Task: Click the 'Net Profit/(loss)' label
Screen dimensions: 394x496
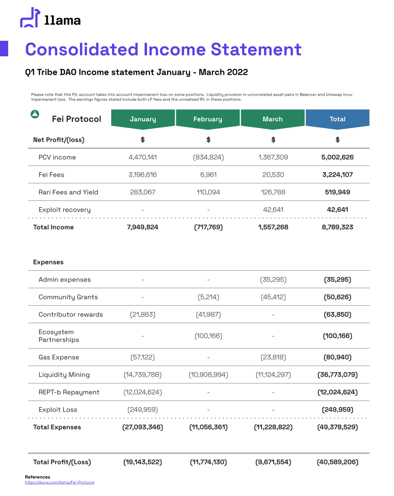Action: 59,140
